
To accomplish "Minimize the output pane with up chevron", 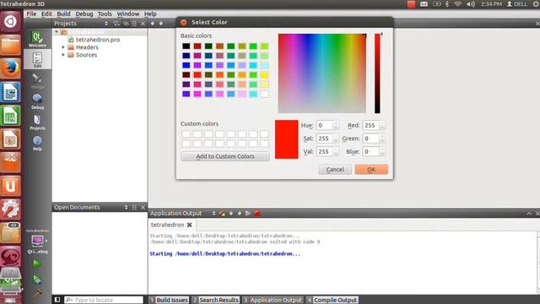I will coord(529,214).
